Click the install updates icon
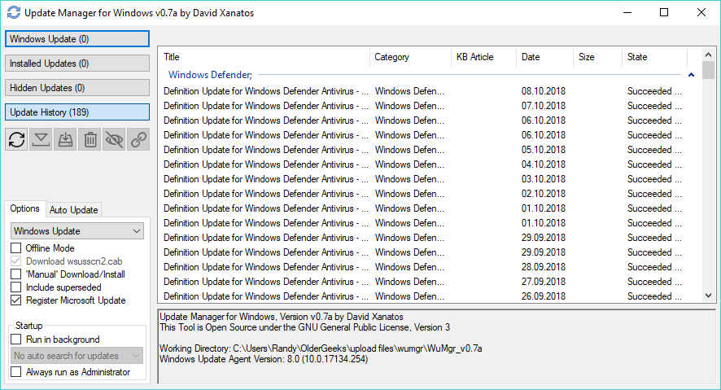The height and width of the screenshot is (390, 721). [x=65, y=139]
